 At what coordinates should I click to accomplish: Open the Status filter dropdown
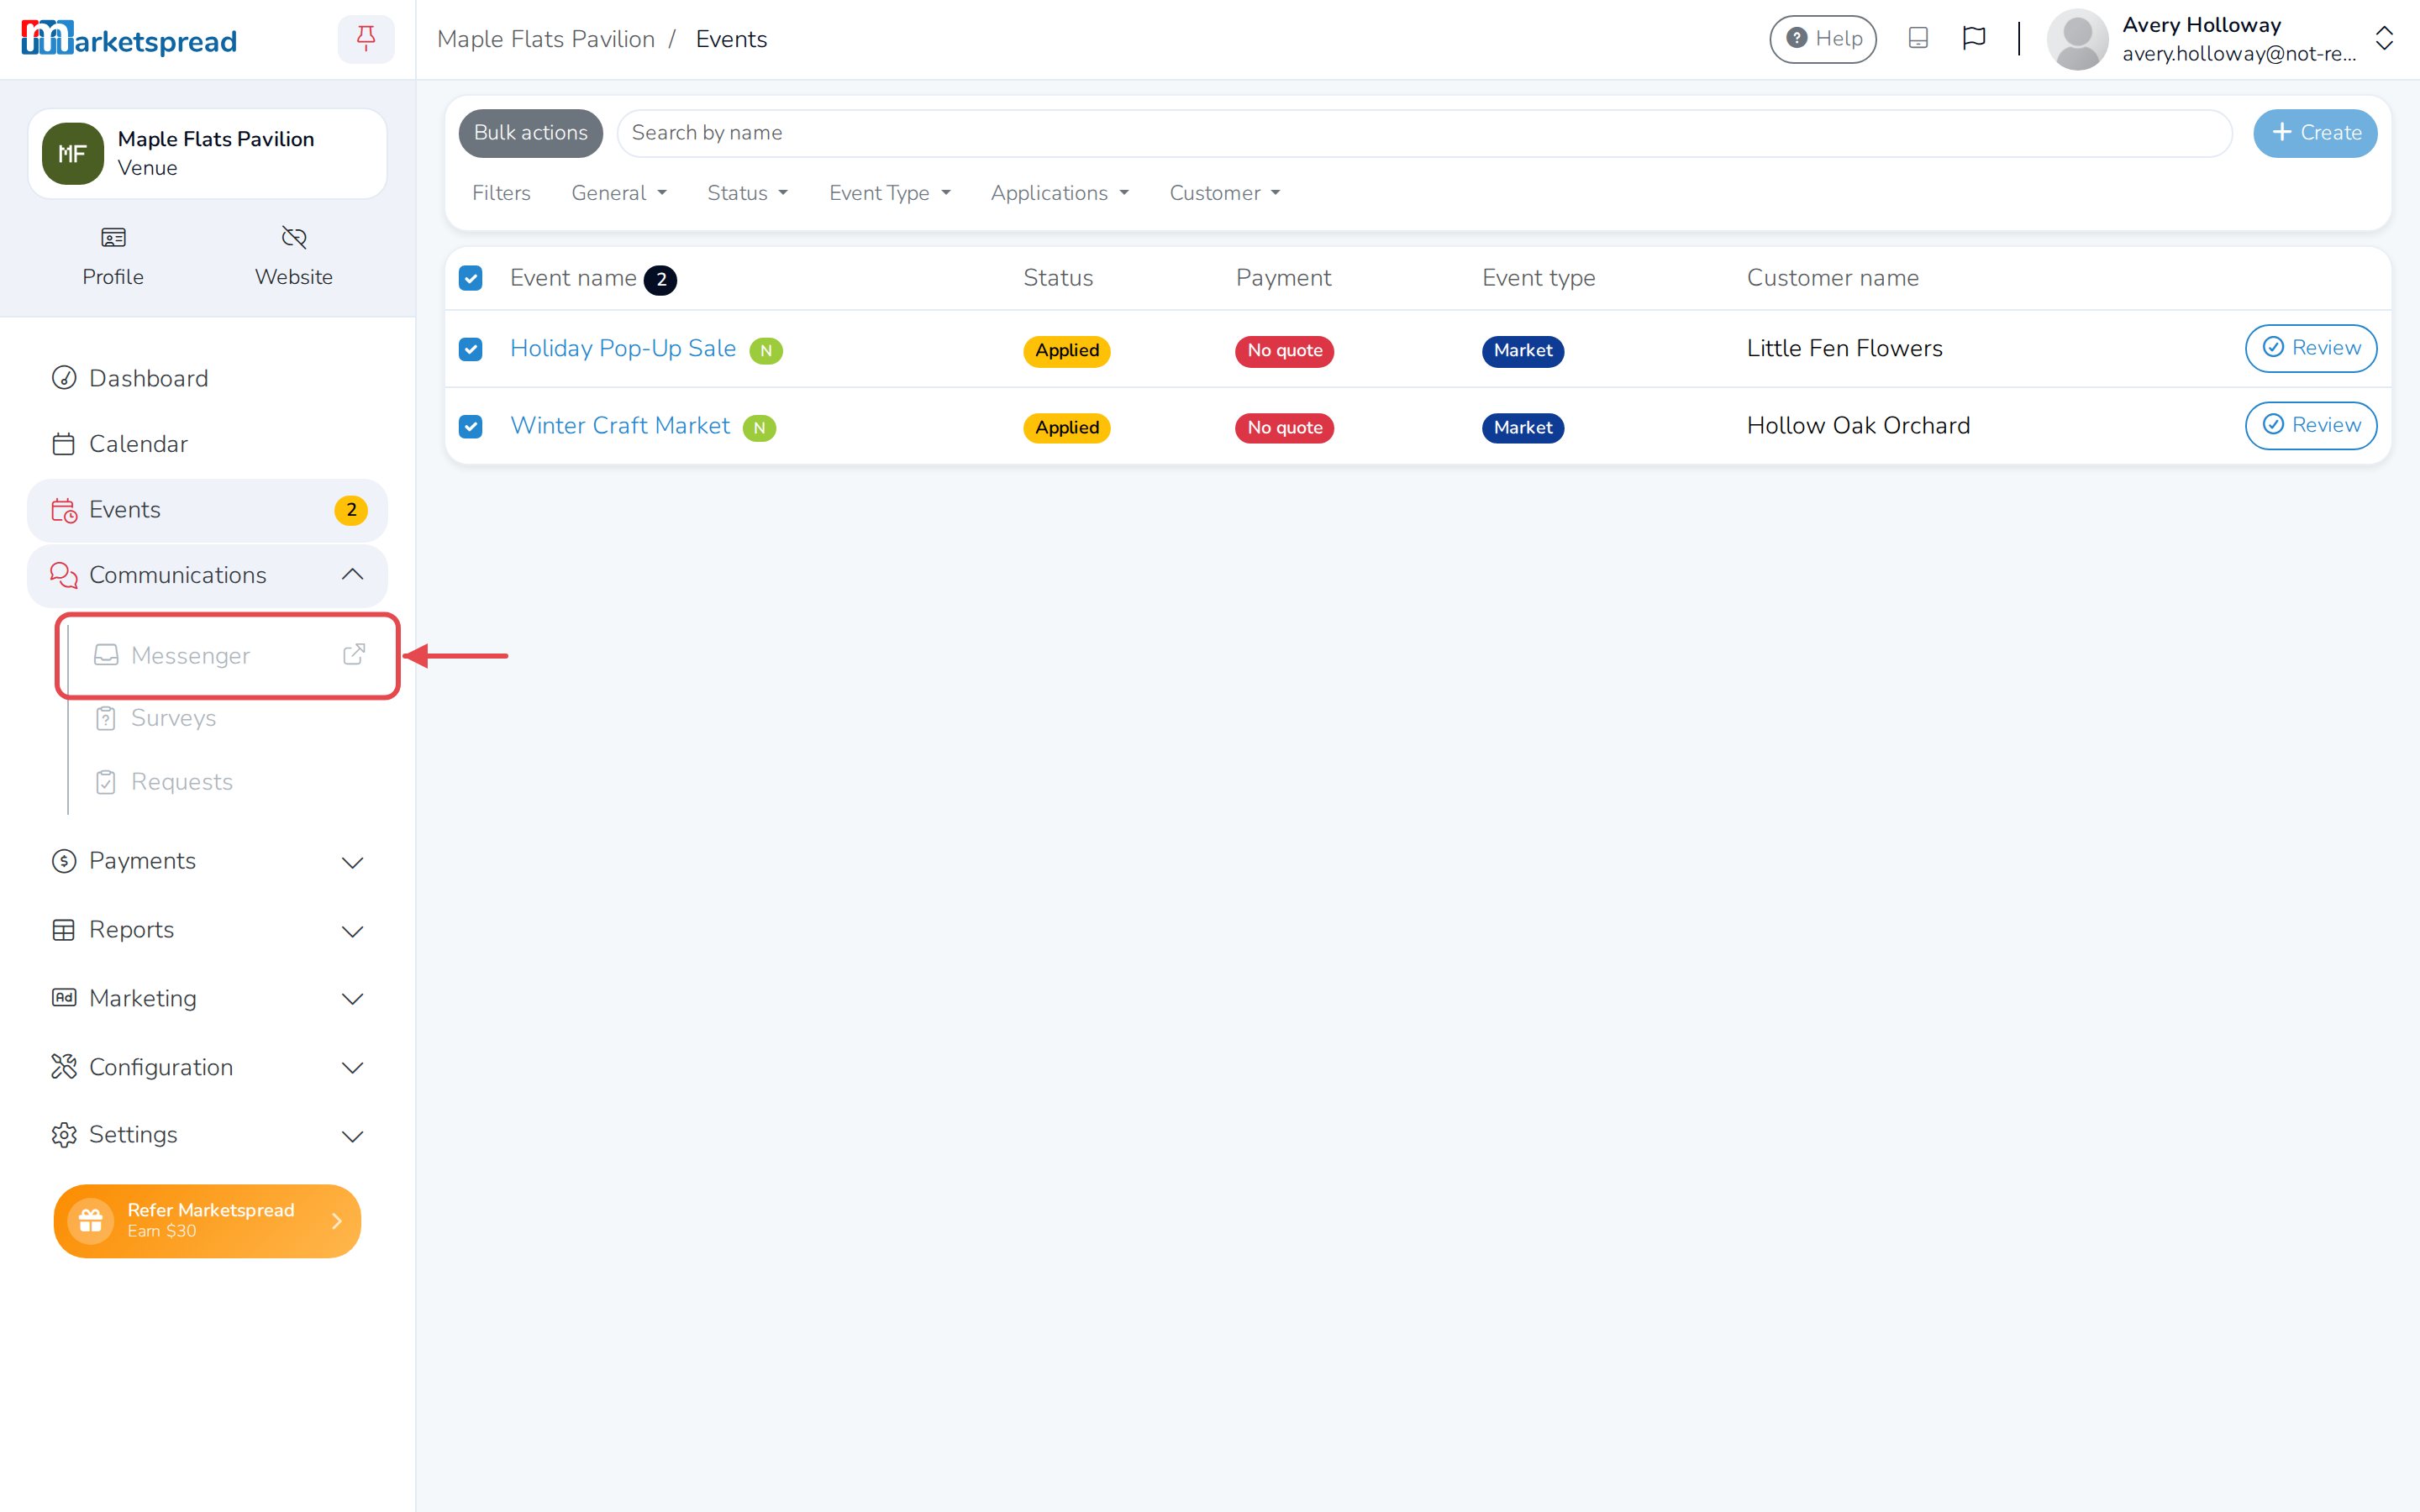coord(747,193)
